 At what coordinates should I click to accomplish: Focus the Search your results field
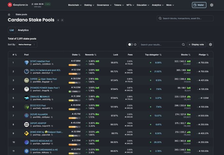pyautogui.click(x=162, y=45)
